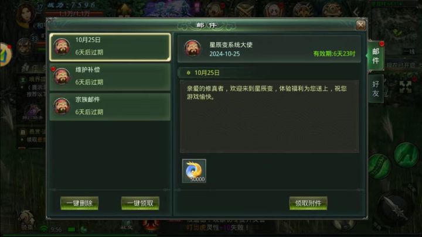Claim attachment with 领取附件 button
The width and height of the screenshot is (422, 237).
308,203
